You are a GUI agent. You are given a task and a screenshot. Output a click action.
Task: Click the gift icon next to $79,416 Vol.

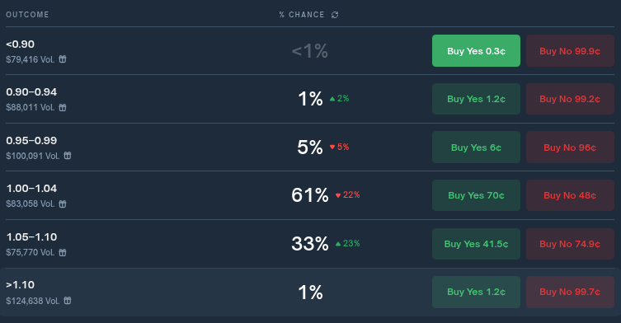click(63, 59)
